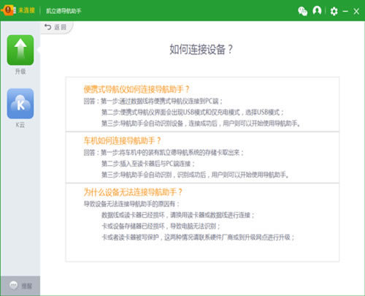
Task: Close the navigation assistant window
Action: coord(356,11)
